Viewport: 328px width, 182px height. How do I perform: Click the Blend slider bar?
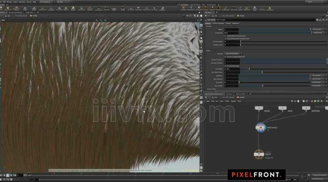pyautogui.click(x=275, y=29)
